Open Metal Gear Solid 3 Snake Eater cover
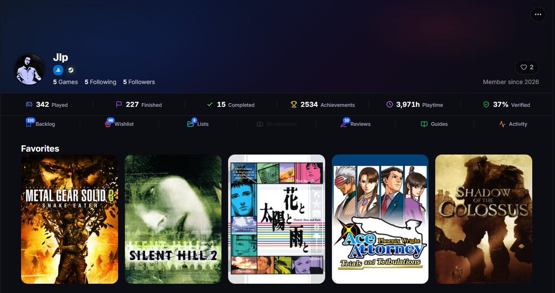The image size is (555, 293). coord(69,219)
